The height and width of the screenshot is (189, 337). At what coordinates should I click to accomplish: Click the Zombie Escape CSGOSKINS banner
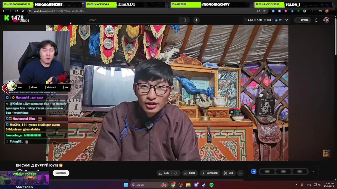pyautogui.click(x=24, y=180)
